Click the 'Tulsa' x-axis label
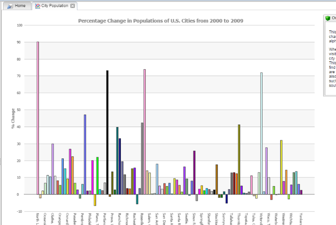The width and height of the screenshot is (336, 225). (x=251, y=218)
